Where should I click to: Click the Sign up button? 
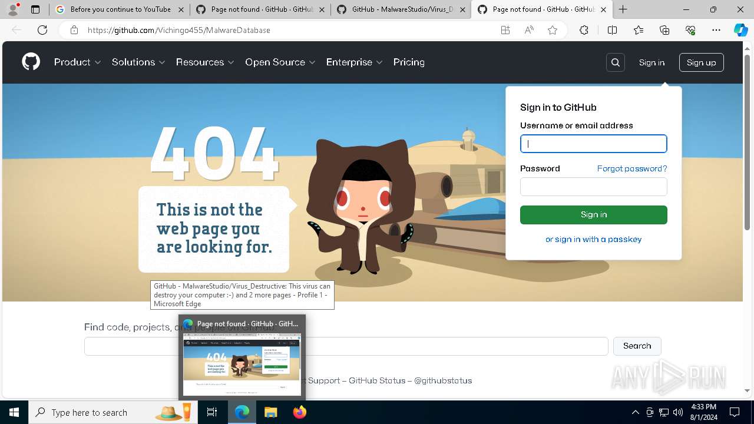coord(701,62)
